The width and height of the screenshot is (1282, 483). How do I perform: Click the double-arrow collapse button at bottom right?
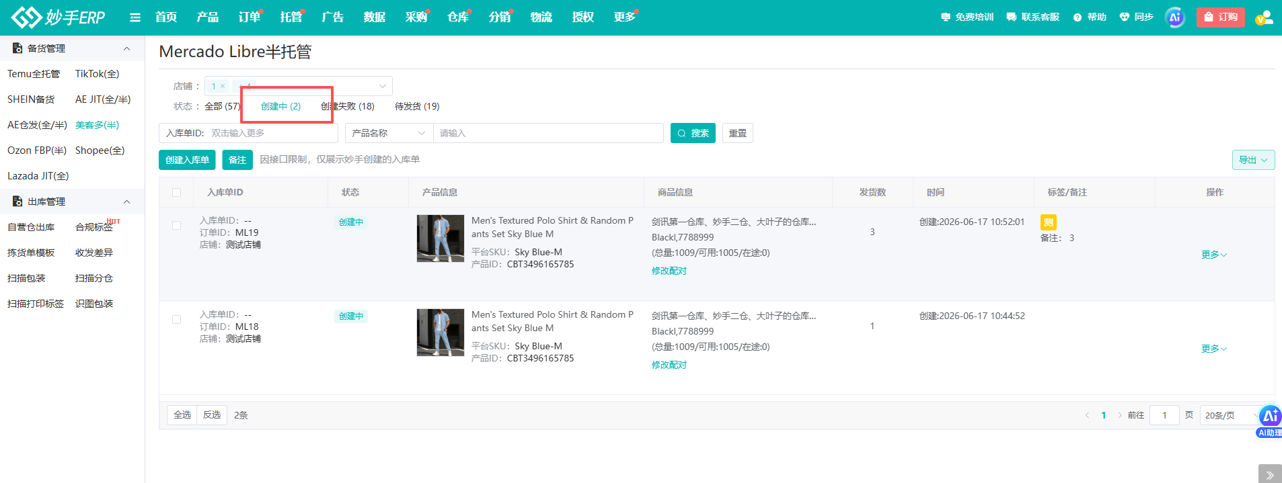point(1270,474)
